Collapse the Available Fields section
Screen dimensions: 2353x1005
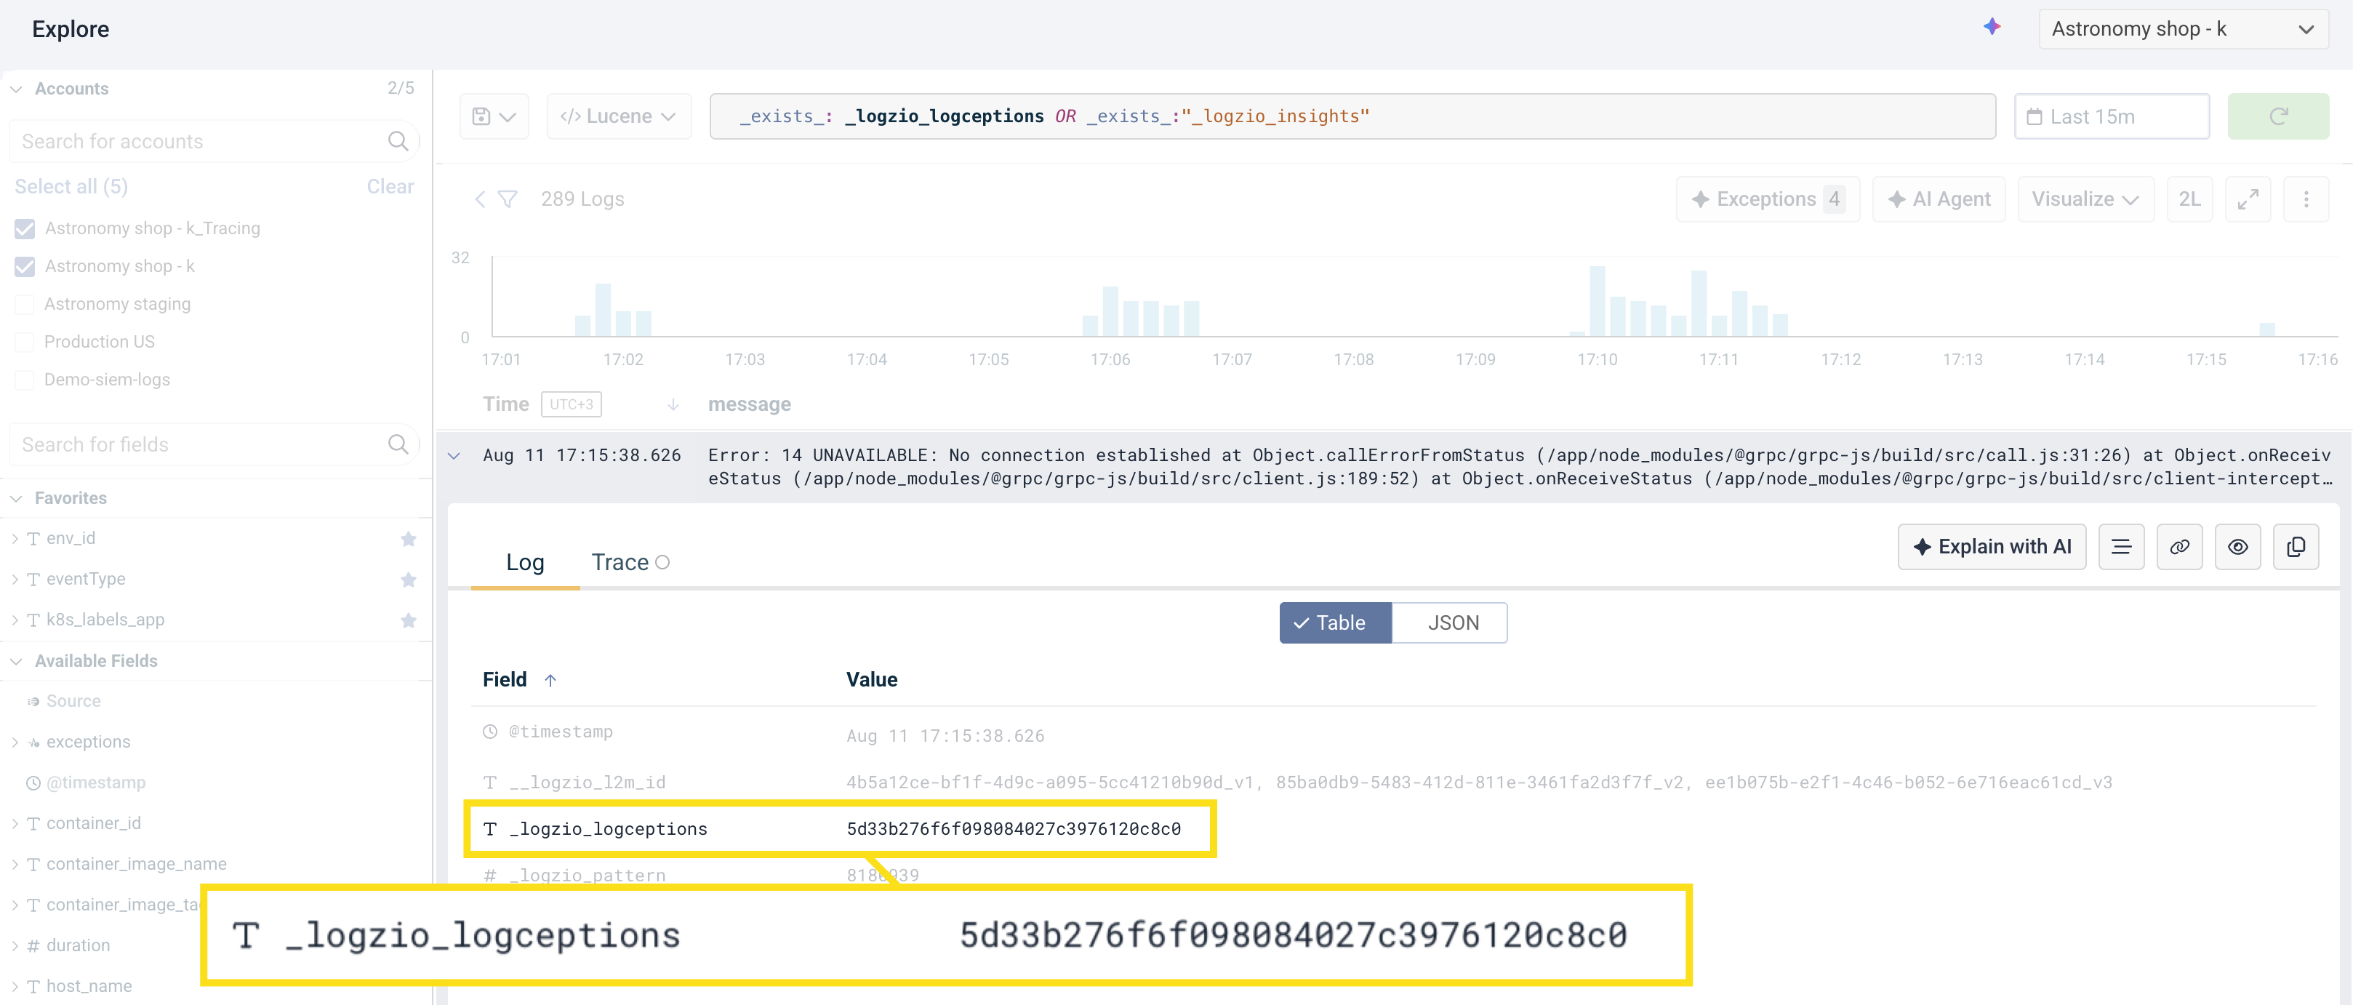tap(17, 660)
